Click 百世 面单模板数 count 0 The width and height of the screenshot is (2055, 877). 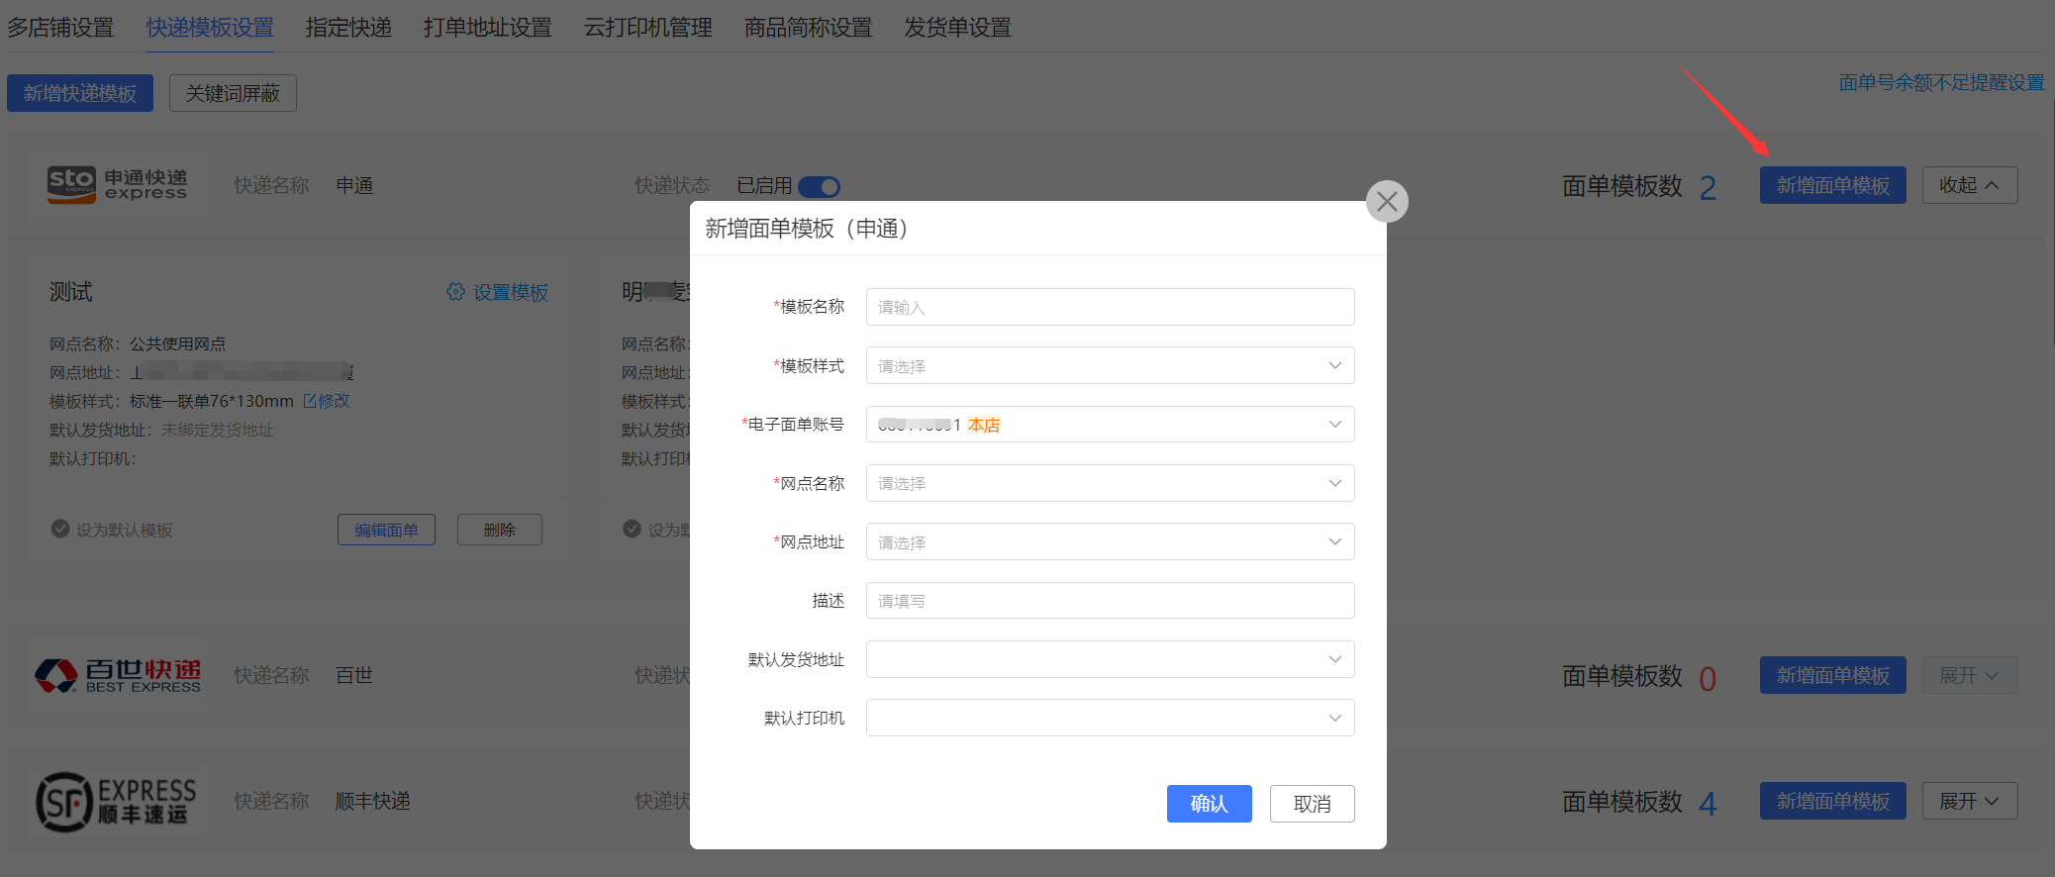tap(1708, 678)
